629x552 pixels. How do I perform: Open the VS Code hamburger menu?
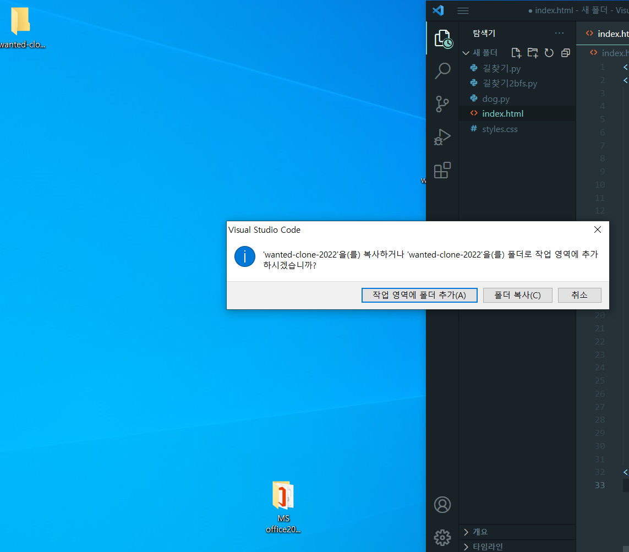pyautogui.click(x=463, y=10)
